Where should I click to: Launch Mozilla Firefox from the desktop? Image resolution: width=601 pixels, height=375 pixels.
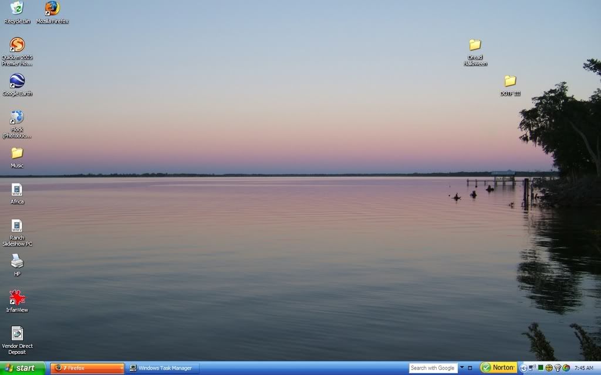click(x=52, y=9)
